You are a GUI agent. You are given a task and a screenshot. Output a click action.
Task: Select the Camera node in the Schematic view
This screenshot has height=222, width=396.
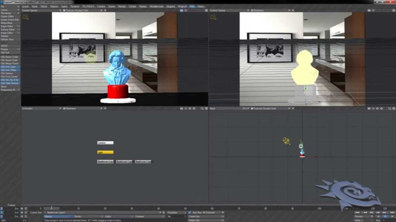(105, 143)
